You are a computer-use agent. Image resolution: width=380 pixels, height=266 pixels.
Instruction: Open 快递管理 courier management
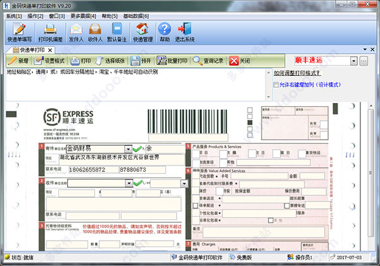tap(142, 32)
